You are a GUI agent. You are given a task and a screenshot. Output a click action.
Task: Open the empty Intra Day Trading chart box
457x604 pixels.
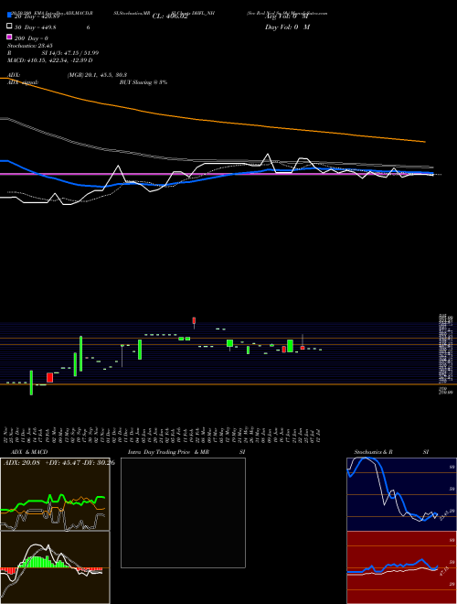pos(183,512)
